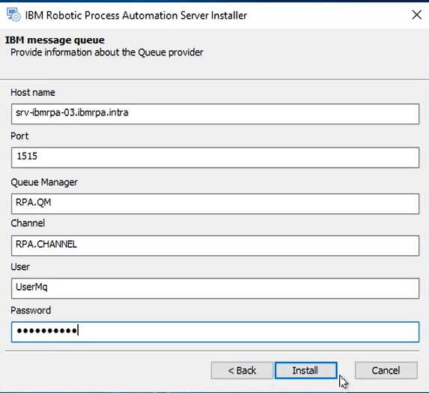The width and height of the screenshot is (429, 393).
Task: Click the installer window title text
Action: pos(136,15)
